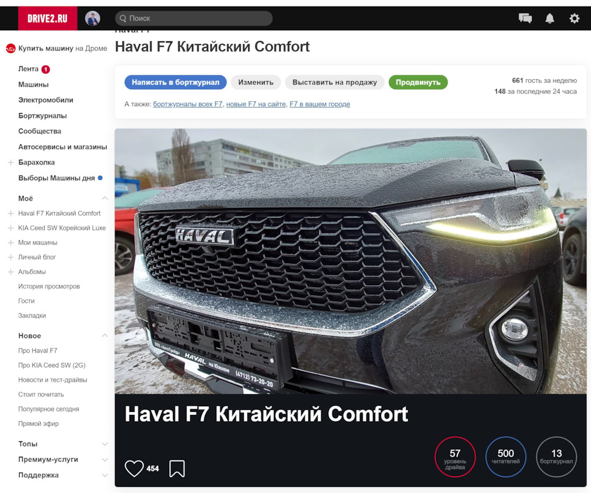The image size is (591, 493).
Task: Collapse the Моё section chevron
Action: tap(105, 199)
